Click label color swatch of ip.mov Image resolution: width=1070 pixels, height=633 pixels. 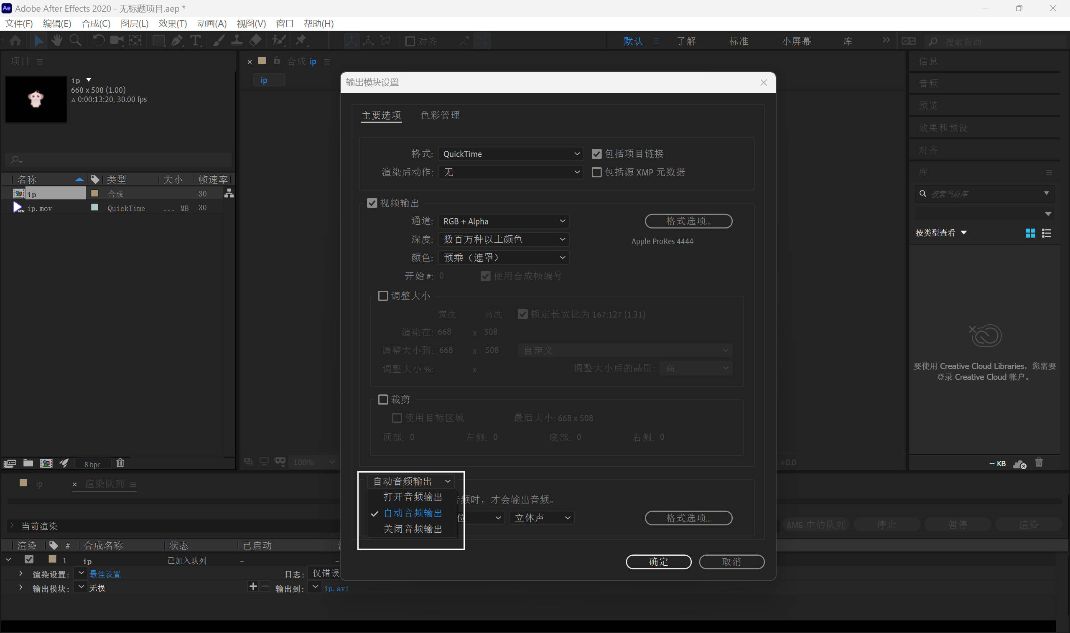click(95, 208)
